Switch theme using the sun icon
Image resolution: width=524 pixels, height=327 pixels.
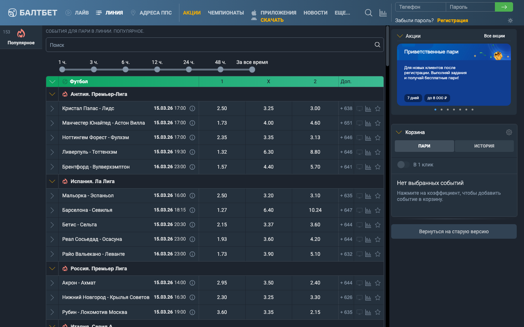(x=510, y=21)
